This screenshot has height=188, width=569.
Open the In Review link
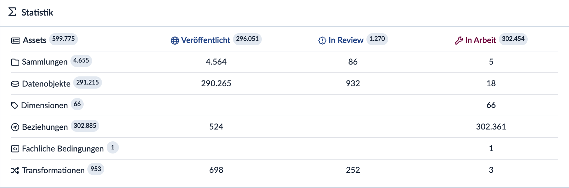pyautogui.click(x=346, y=40)
